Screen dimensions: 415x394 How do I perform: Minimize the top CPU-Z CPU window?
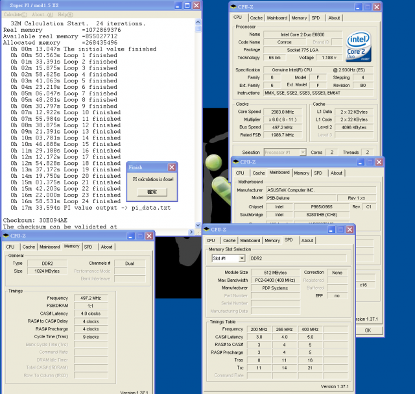pos(358,7)
